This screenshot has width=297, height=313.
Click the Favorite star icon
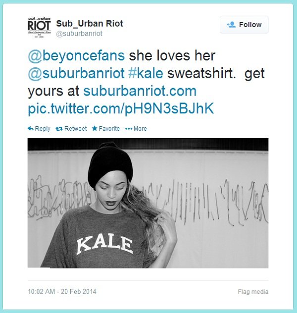click(x=95, y=128)
